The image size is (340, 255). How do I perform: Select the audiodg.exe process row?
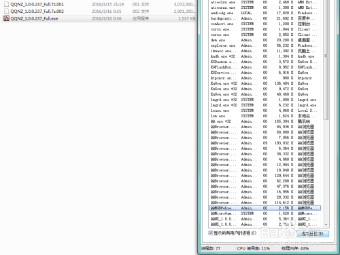point(265,13)
